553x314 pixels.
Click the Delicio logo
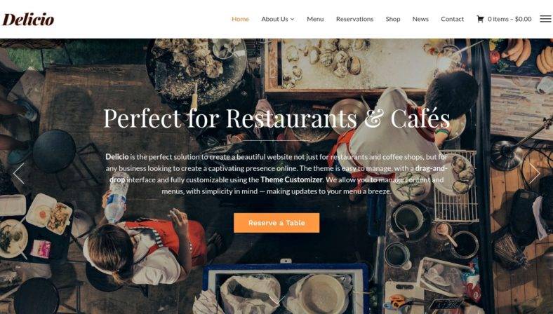click(x=28, y=20)
